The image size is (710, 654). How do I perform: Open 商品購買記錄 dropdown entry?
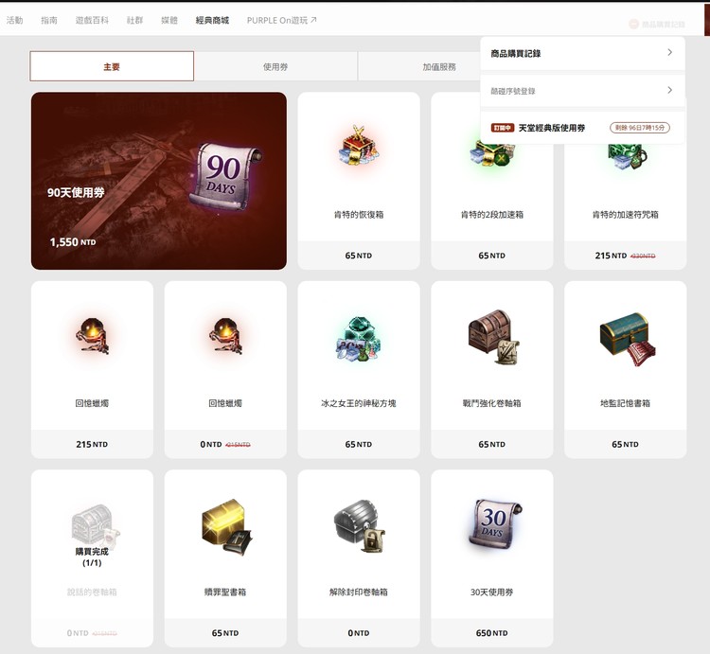(x=583, y=53)
